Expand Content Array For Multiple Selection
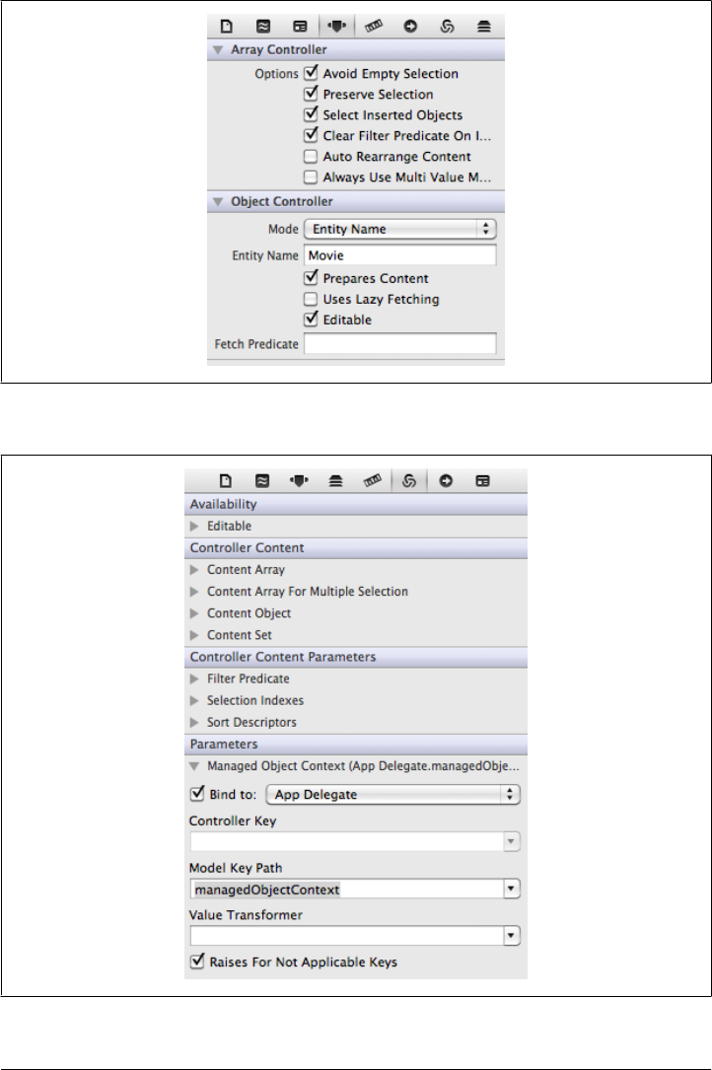712x1070 pixels. pyautogui.click(x=194, y=592)
